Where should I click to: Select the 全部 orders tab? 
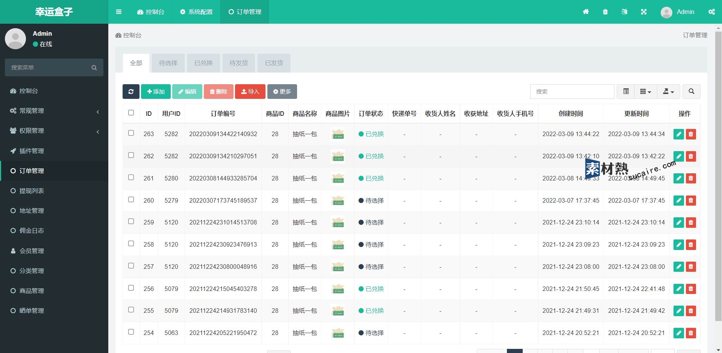click(136, 63)
